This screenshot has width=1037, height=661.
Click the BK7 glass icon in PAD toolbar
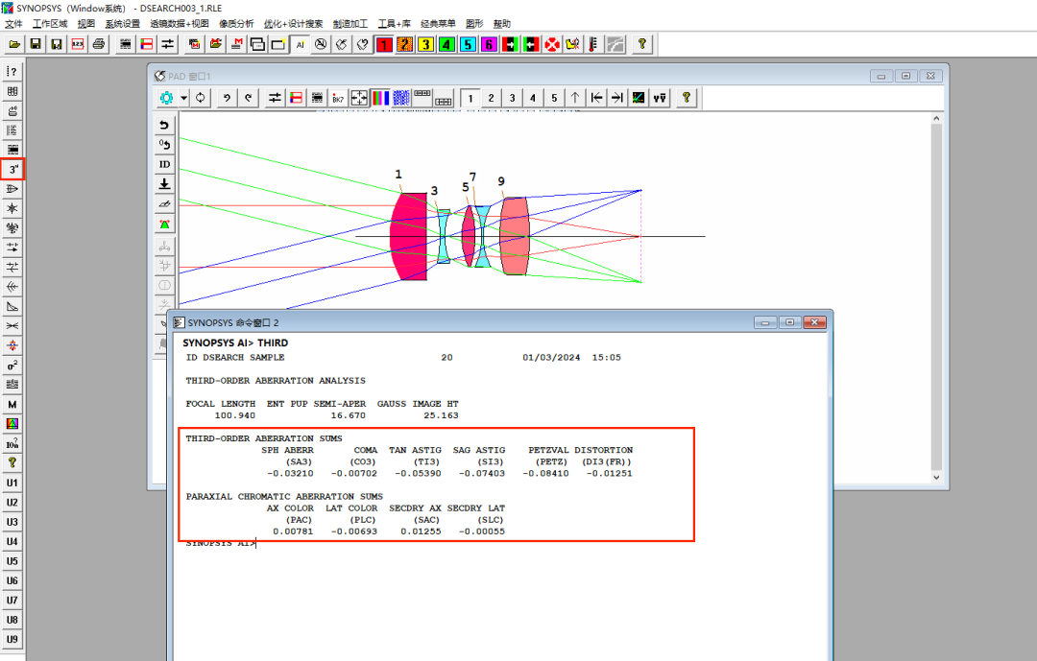point(338,98)
